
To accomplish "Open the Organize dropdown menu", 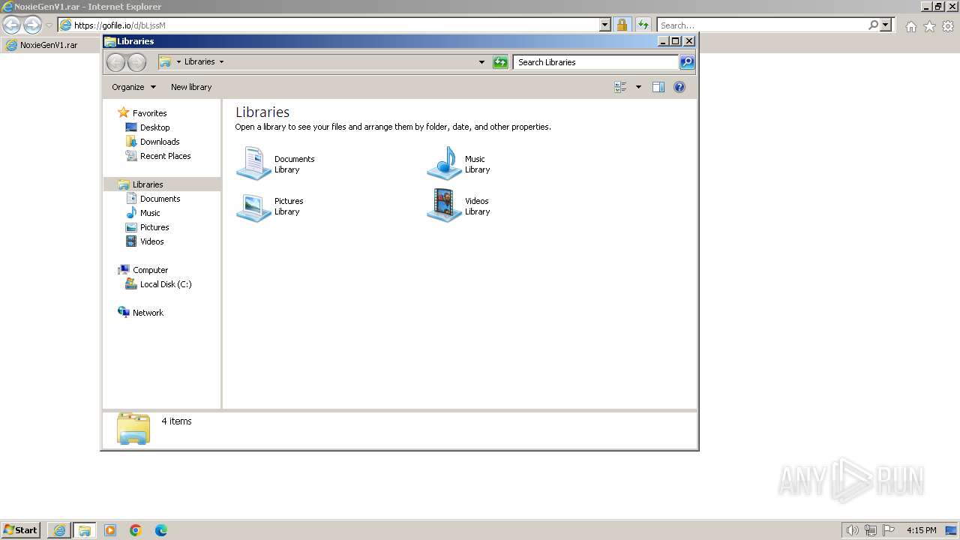I will tap(133, 87).
